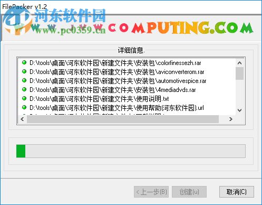Click the horizontal scrollbar right arrow
Viewport: 262px width, 205px height.
point(231,119)
